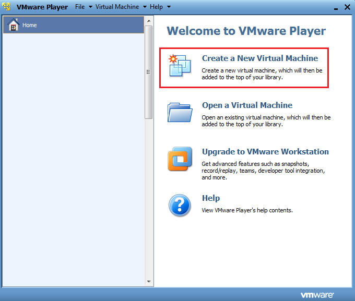Click the library scrollbar thumb
Screen dimensions: 355x301
(149, 72)
